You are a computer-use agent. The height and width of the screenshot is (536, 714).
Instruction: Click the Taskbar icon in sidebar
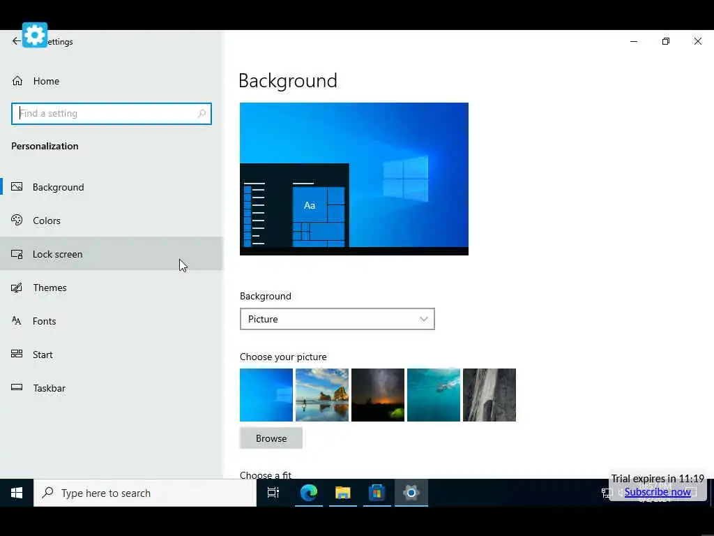pos(17,388)
